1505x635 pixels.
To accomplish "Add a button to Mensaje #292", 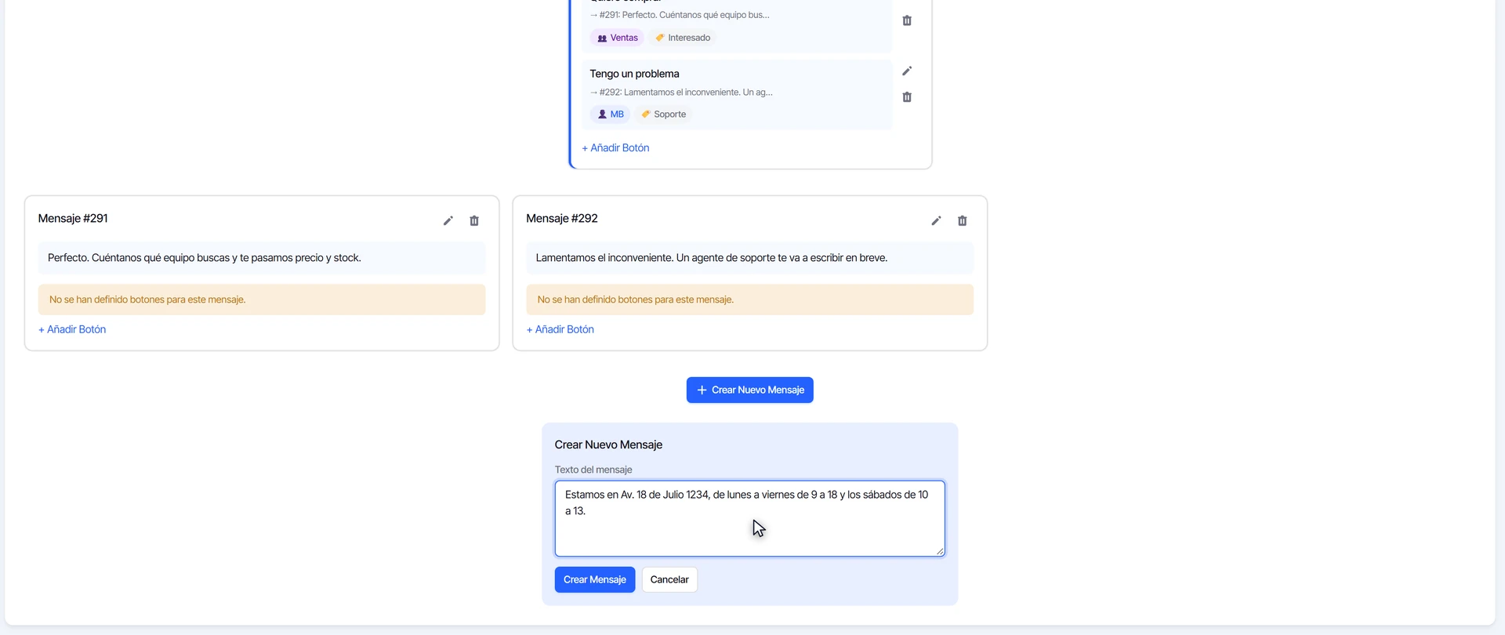I will [560, 329].
